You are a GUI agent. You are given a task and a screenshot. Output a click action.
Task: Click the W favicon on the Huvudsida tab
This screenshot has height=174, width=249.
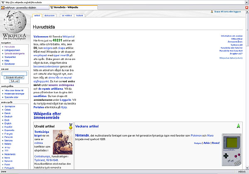pos(52,7)
